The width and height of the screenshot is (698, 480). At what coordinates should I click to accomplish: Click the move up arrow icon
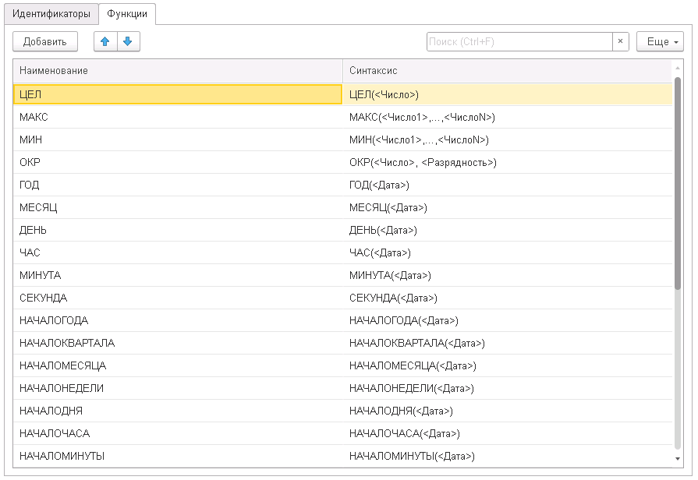pos(105,42)
